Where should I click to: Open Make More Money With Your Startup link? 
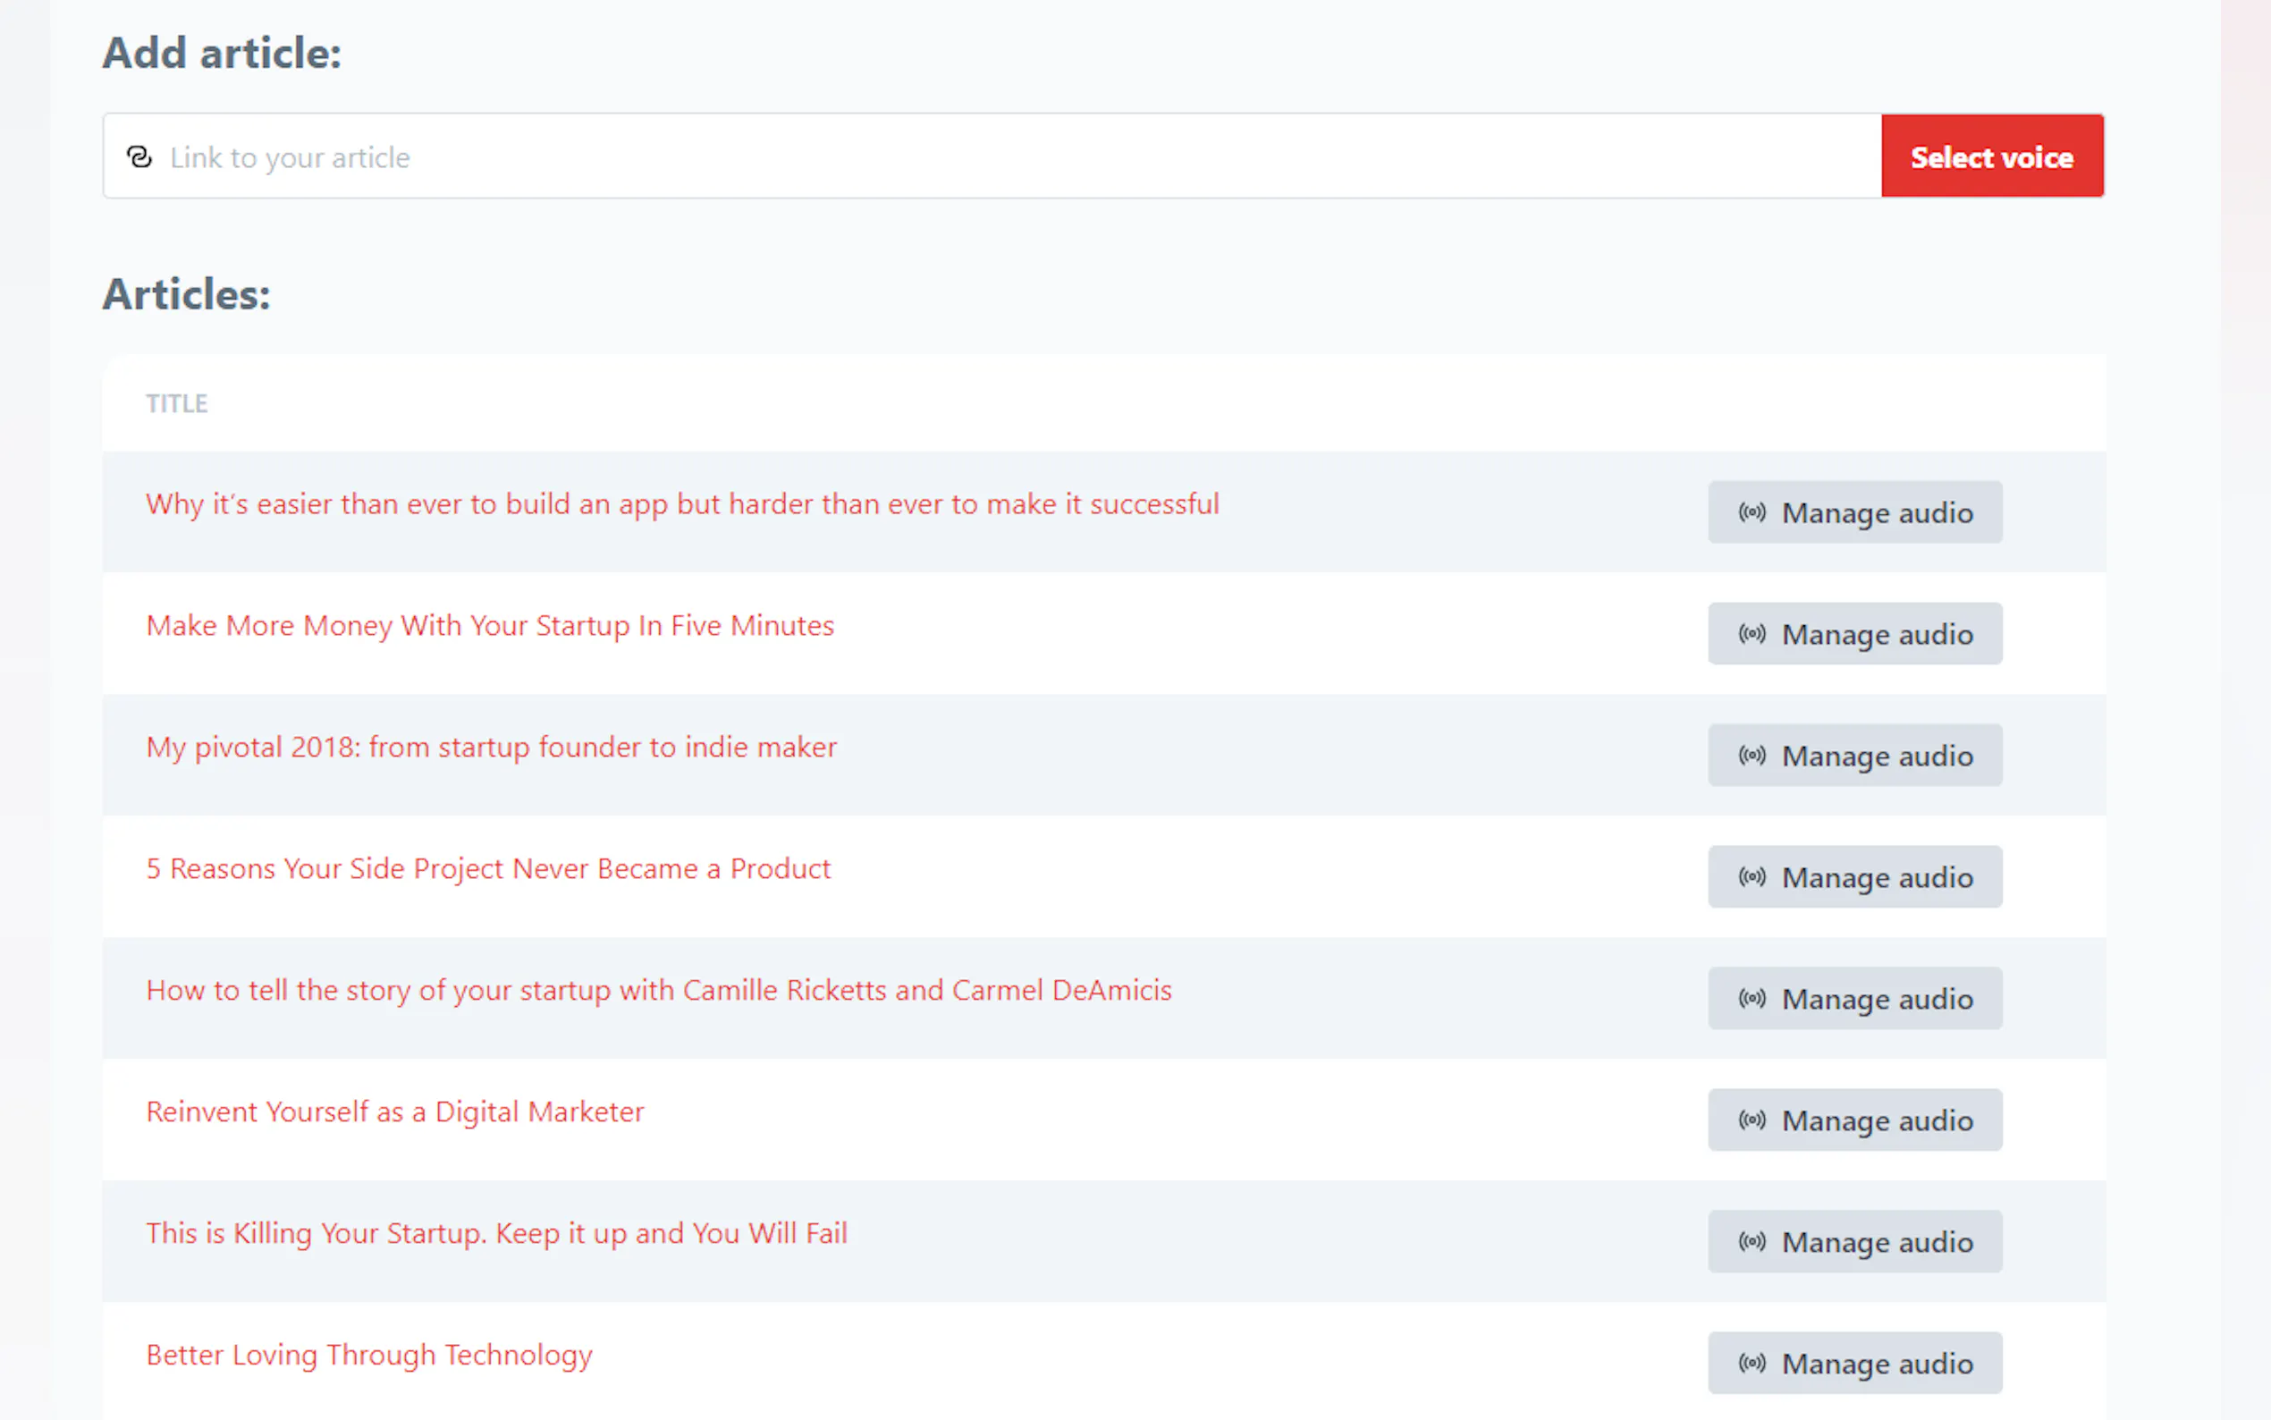489,625
